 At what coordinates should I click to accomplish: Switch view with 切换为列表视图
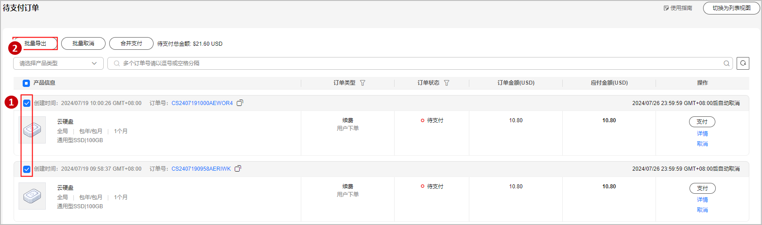point(731,8)
